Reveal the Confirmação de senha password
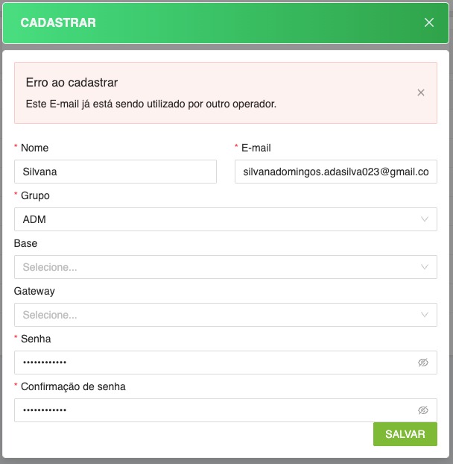This screenshot has height=464, width=453. pos(423,410)
